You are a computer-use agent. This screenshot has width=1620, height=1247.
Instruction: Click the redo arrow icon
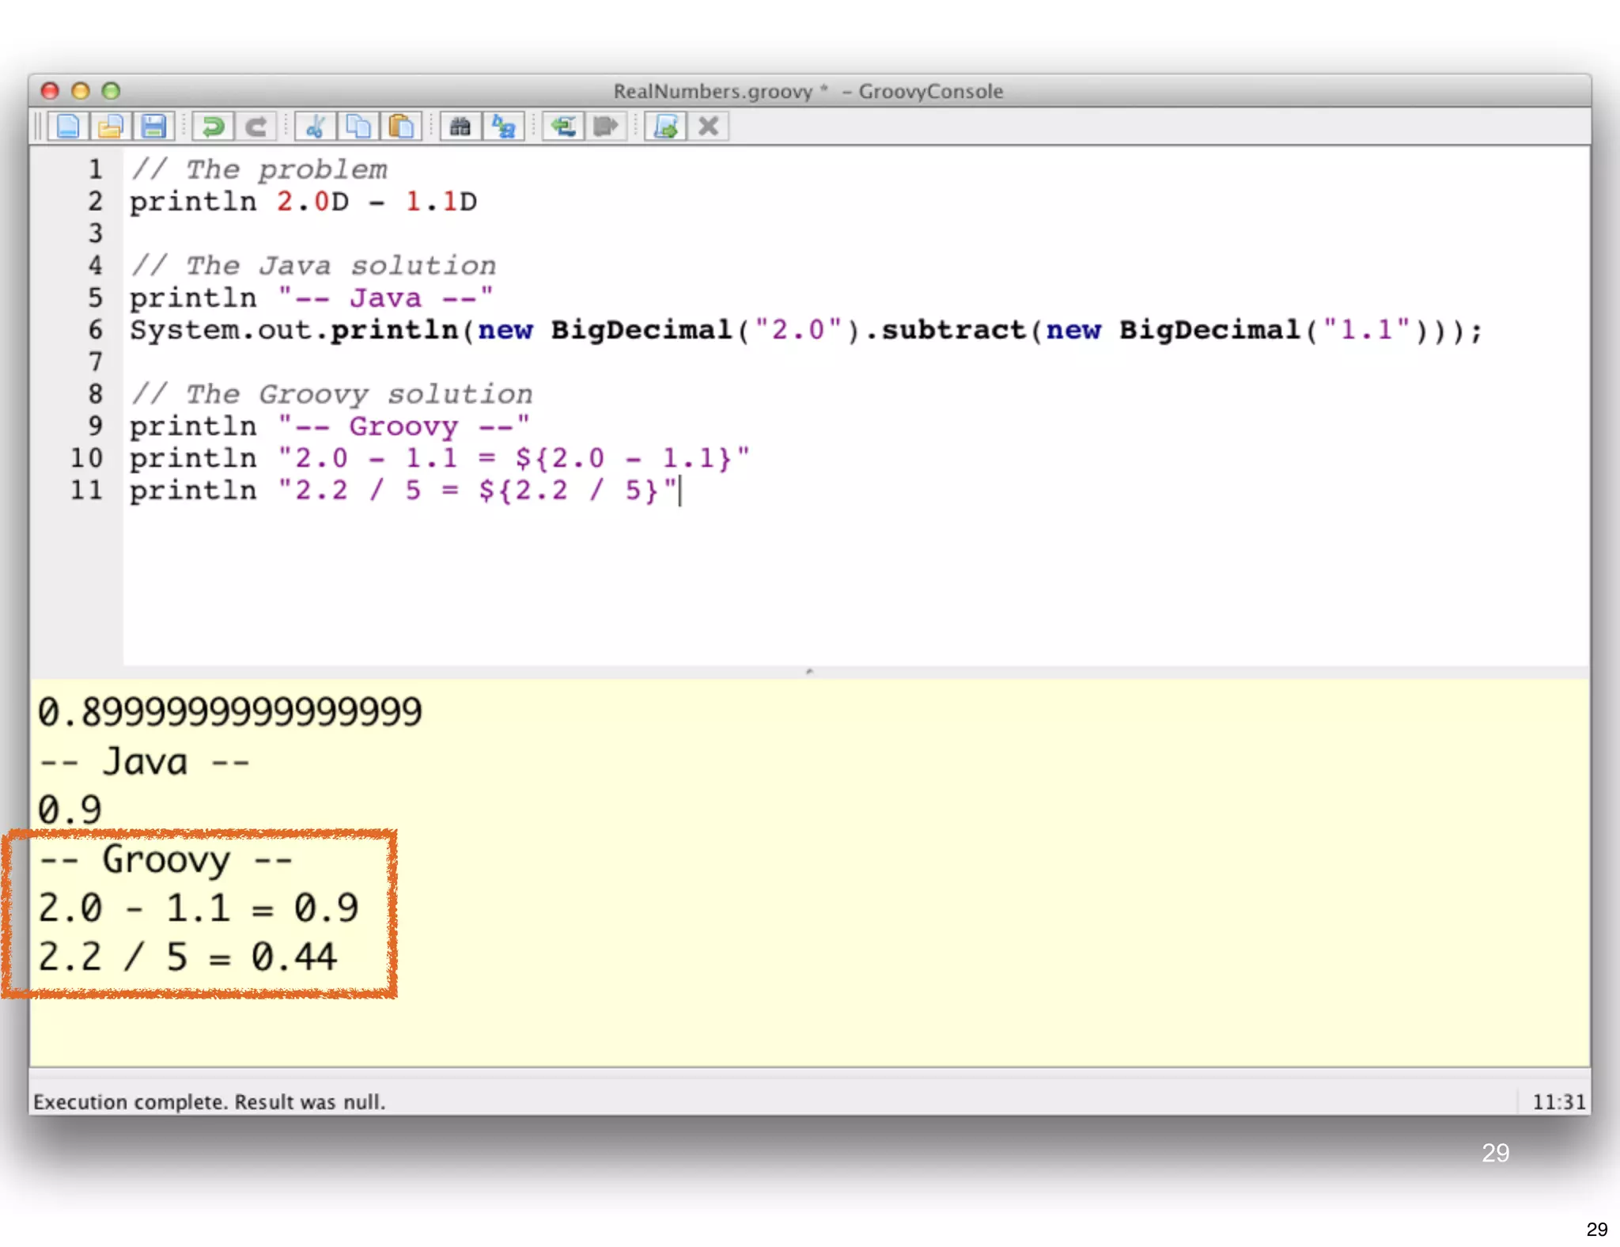tap(255, 127)
